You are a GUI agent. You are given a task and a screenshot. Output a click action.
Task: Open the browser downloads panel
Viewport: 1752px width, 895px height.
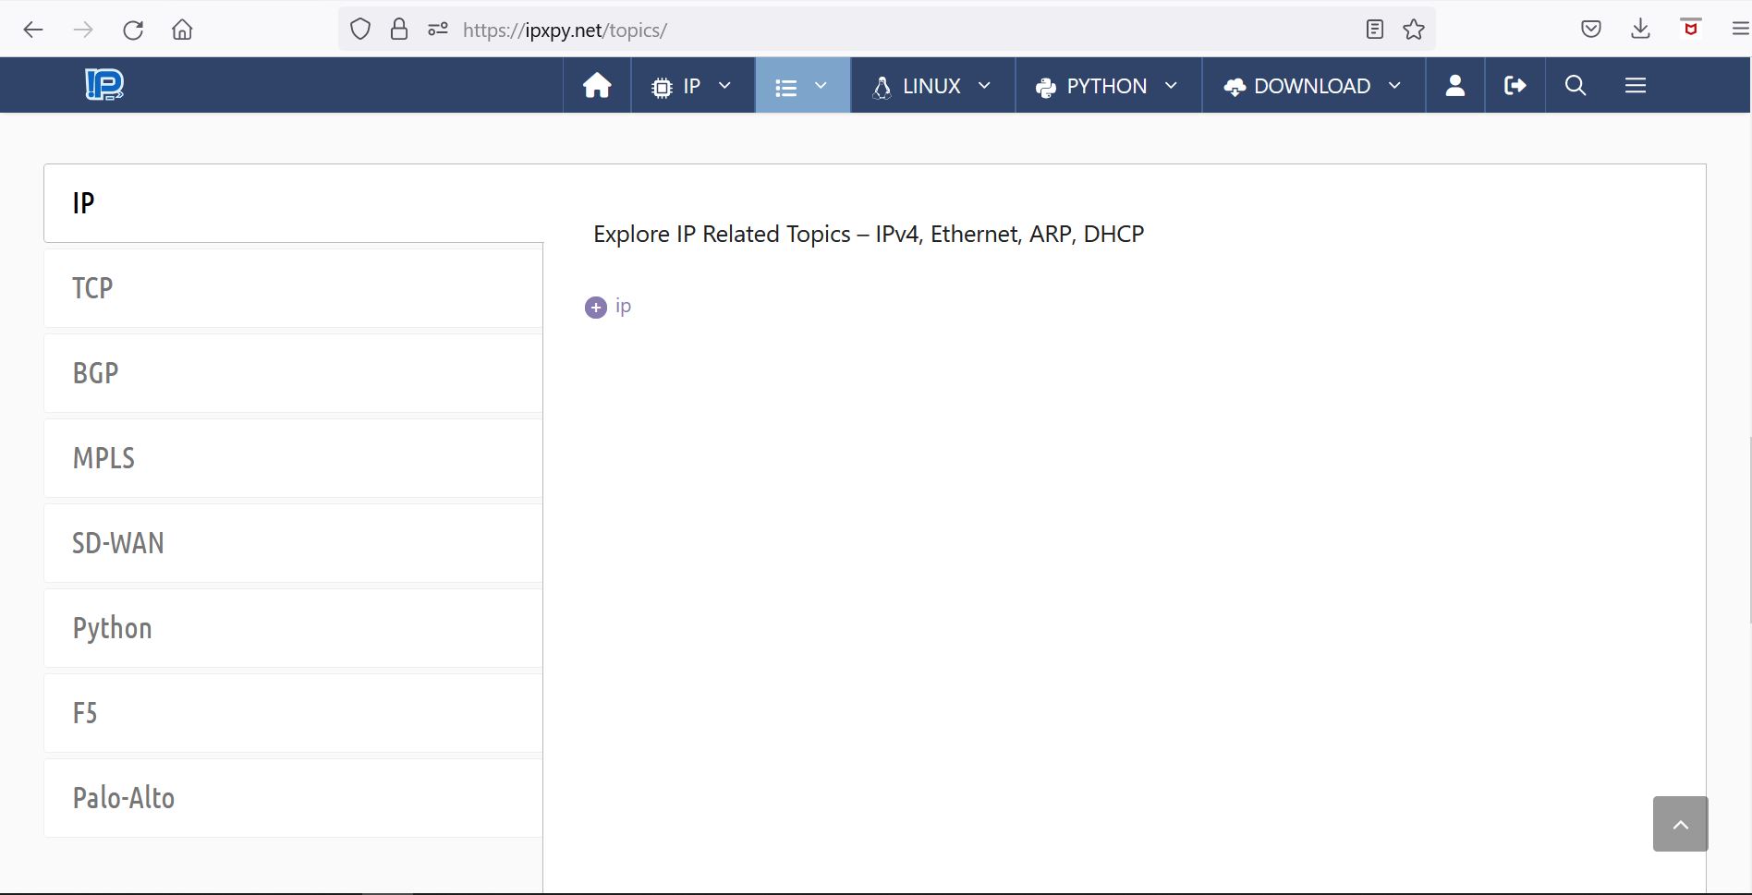[1641, 30]
